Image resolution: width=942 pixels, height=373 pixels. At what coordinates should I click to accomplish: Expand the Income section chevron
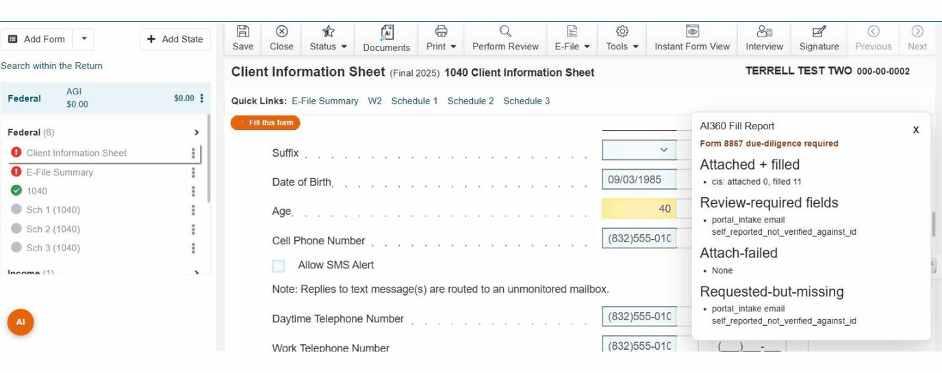pos(196,273)
